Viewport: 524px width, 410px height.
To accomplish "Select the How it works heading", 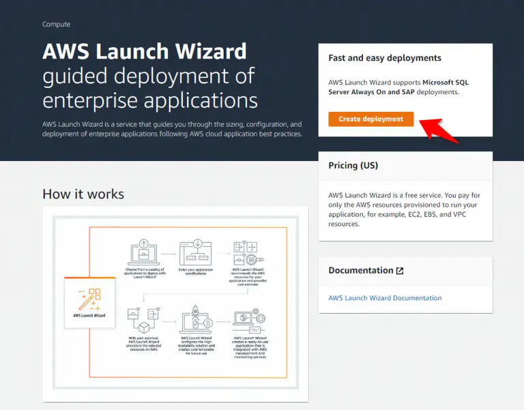I will [x=83, y=194].
